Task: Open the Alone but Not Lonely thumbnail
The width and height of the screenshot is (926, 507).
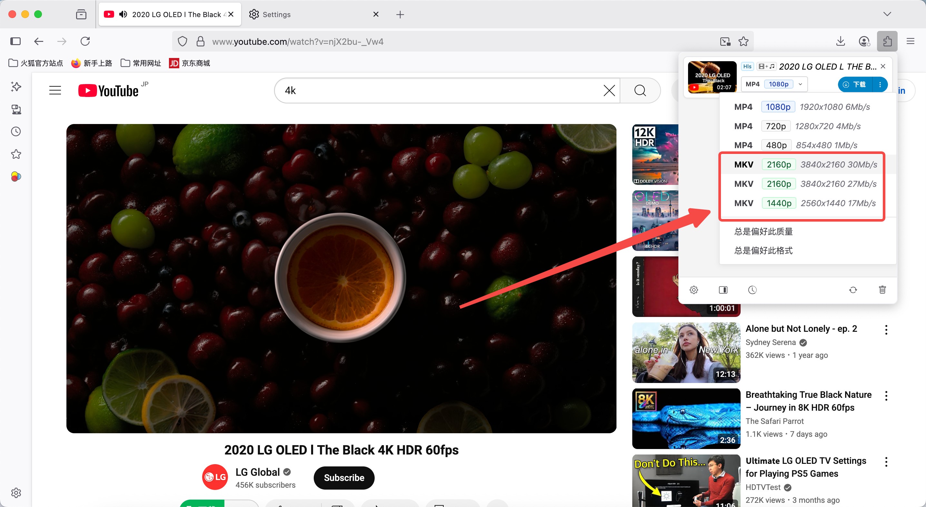Action: (x=686, y=353)
